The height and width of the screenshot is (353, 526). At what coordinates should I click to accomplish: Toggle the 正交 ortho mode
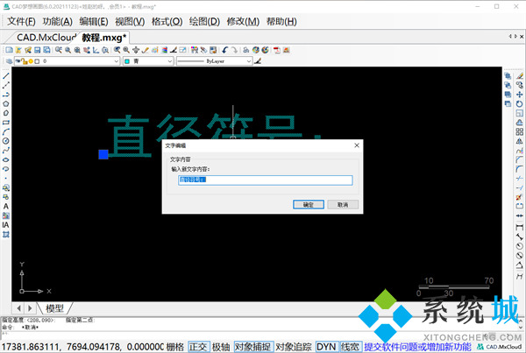click(199, 347)
